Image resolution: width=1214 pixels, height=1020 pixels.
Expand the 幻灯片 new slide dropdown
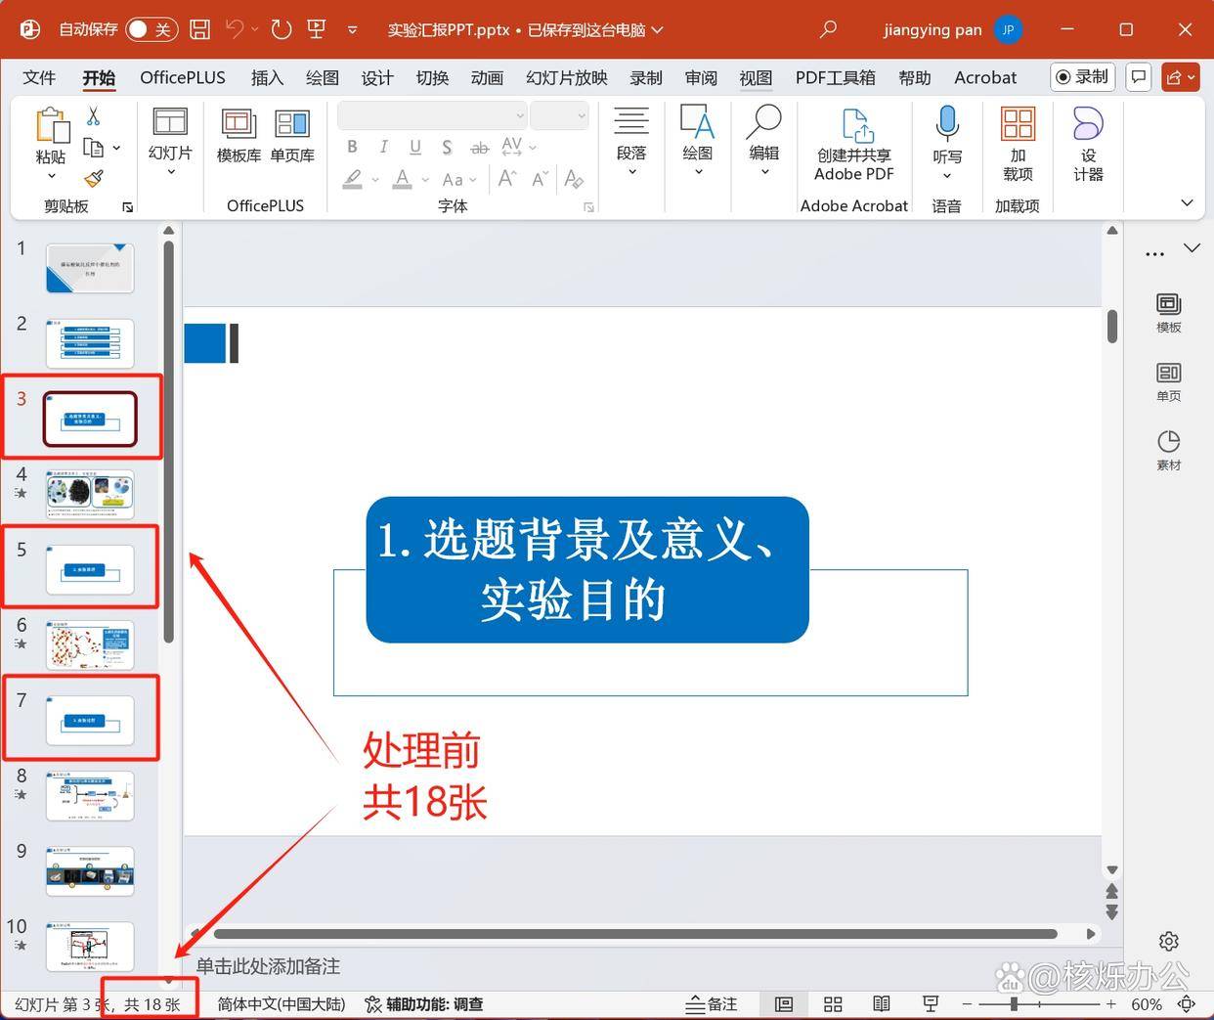pyautogui.click(x=170, y=173)
